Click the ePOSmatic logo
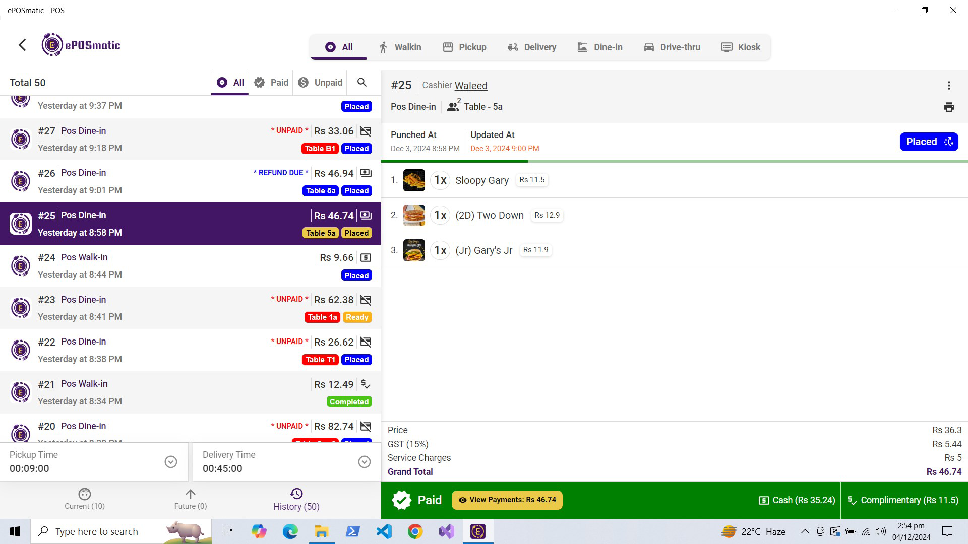 [81, 45]
